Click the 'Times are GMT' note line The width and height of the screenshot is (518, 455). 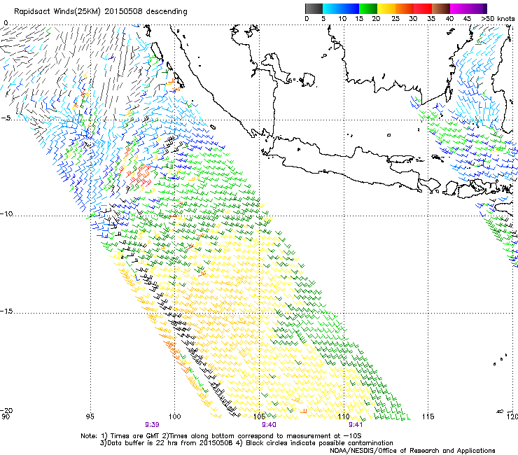coord(221,436)
